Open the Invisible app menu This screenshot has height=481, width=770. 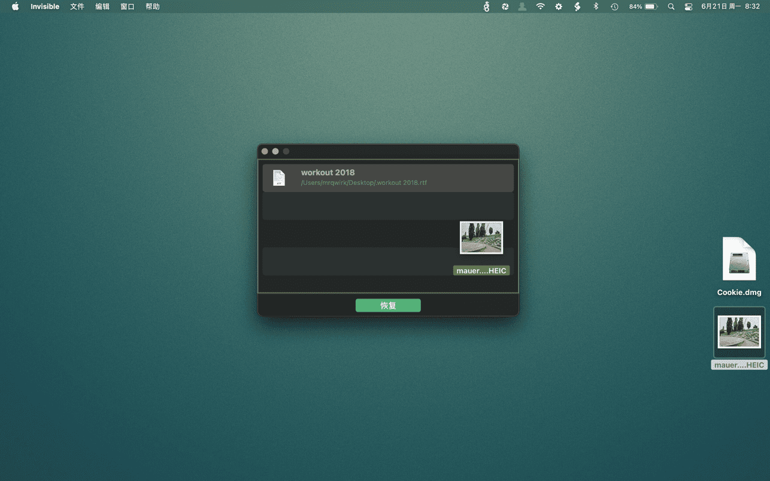click(45, 7)
